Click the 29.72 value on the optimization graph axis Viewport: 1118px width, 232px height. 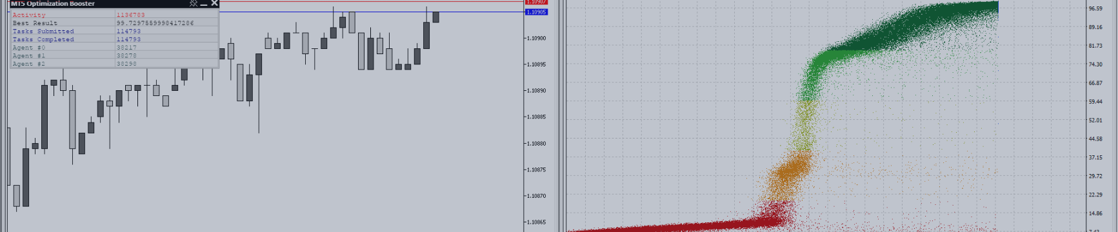[x=1095, y=176]
